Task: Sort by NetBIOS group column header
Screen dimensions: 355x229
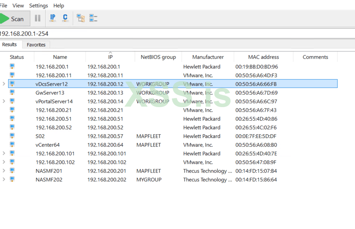Action: 158,57
